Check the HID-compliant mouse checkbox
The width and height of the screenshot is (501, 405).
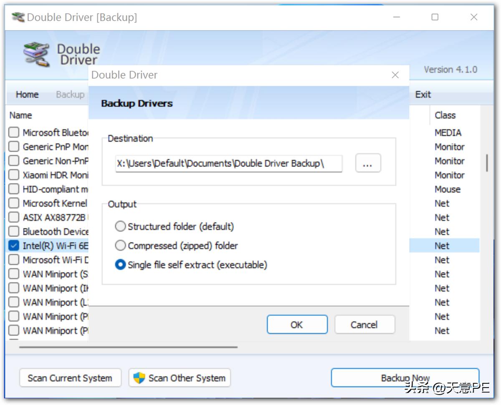(x=14, y=189)
